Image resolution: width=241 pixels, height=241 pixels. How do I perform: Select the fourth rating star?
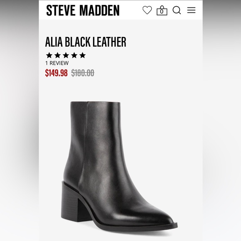(74, 55)
